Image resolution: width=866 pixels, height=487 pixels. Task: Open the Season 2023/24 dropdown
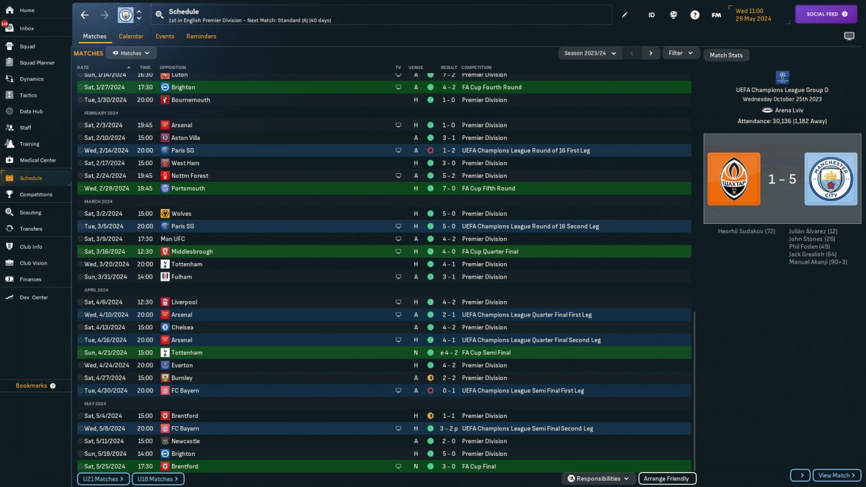(589, 53)
